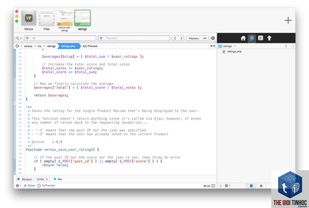Switch to the Files tab
This screenshot has width=309, height=208.
tap(46, 21)
